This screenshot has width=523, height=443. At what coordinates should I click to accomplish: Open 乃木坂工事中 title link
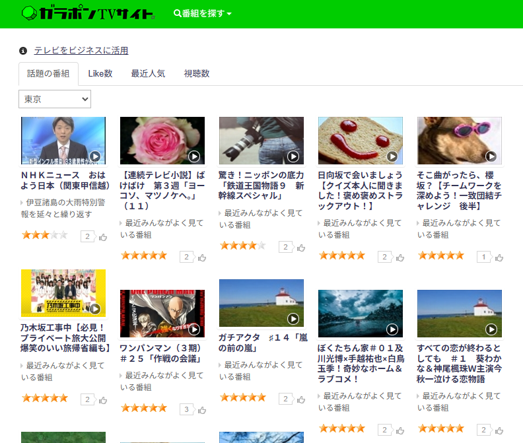click(65, 338)
